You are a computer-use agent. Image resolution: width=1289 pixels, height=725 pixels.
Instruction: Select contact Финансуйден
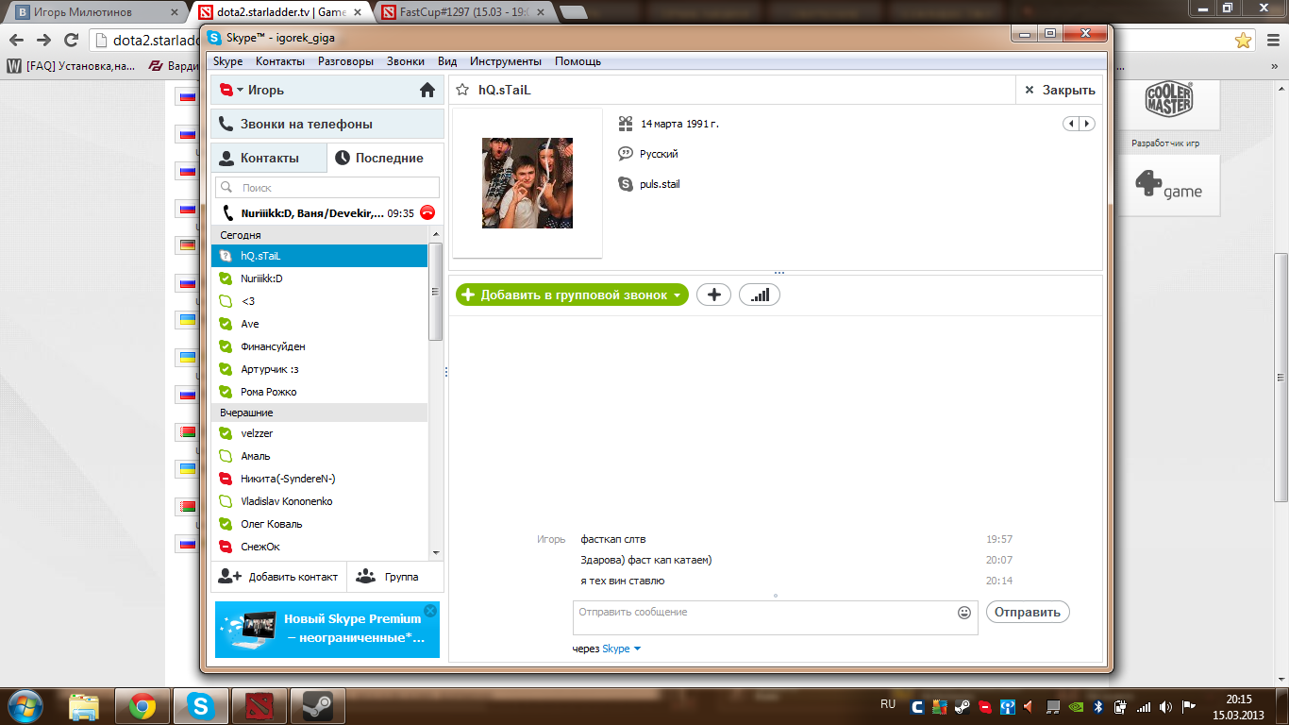point(319,346)
